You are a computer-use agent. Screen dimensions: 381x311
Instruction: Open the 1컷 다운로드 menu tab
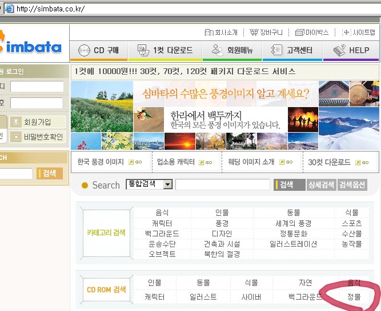click(x=165, y=51)
